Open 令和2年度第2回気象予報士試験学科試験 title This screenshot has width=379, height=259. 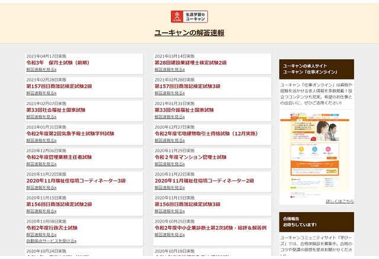(x=70, y=133)
